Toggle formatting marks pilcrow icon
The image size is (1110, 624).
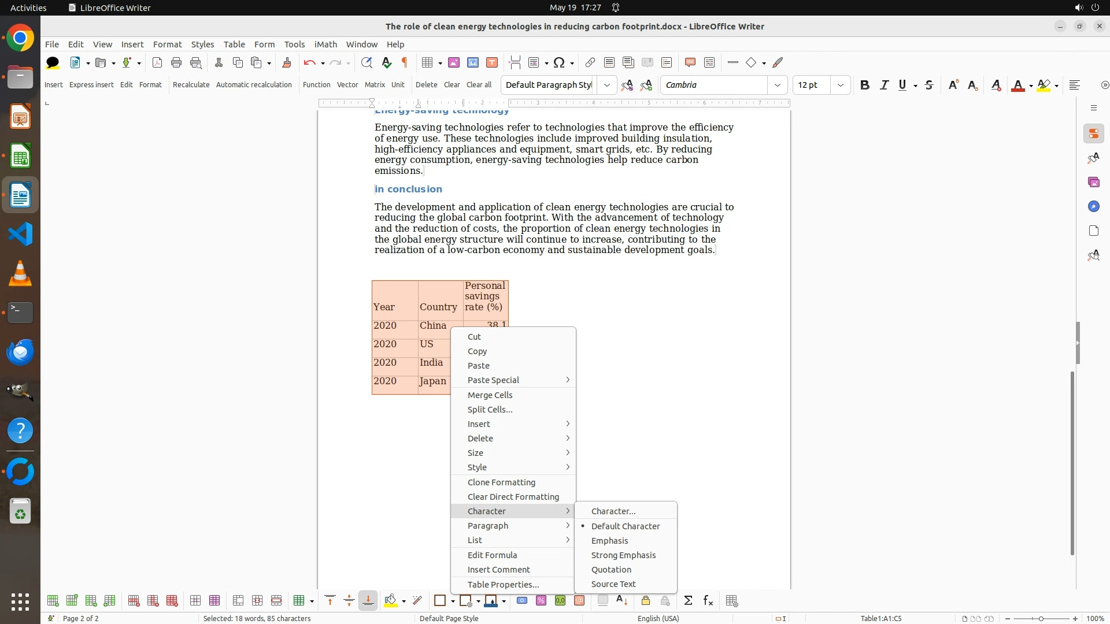click(405, 62)
